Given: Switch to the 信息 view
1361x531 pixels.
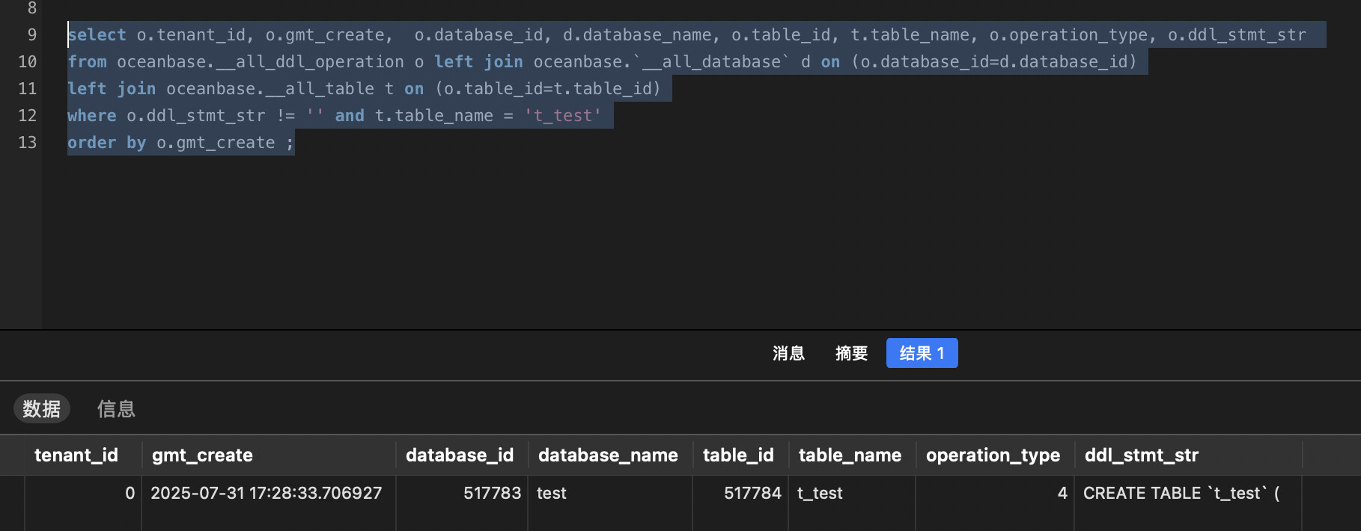Looking at the screenshot, I should click(x=116, y=409).
